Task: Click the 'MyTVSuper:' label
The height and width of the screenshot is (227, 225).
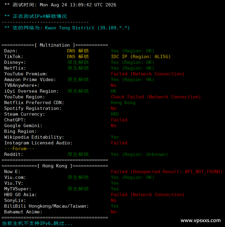Action: click(x=18, y=189)
